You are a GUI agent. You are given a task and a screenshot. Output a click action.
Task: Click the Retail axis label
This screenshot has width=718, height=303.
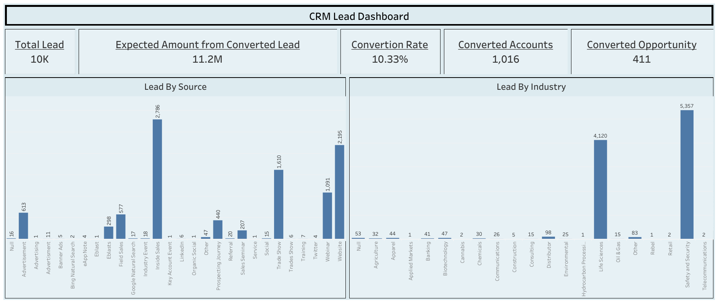pyautogui.click(x=670, y=249)
